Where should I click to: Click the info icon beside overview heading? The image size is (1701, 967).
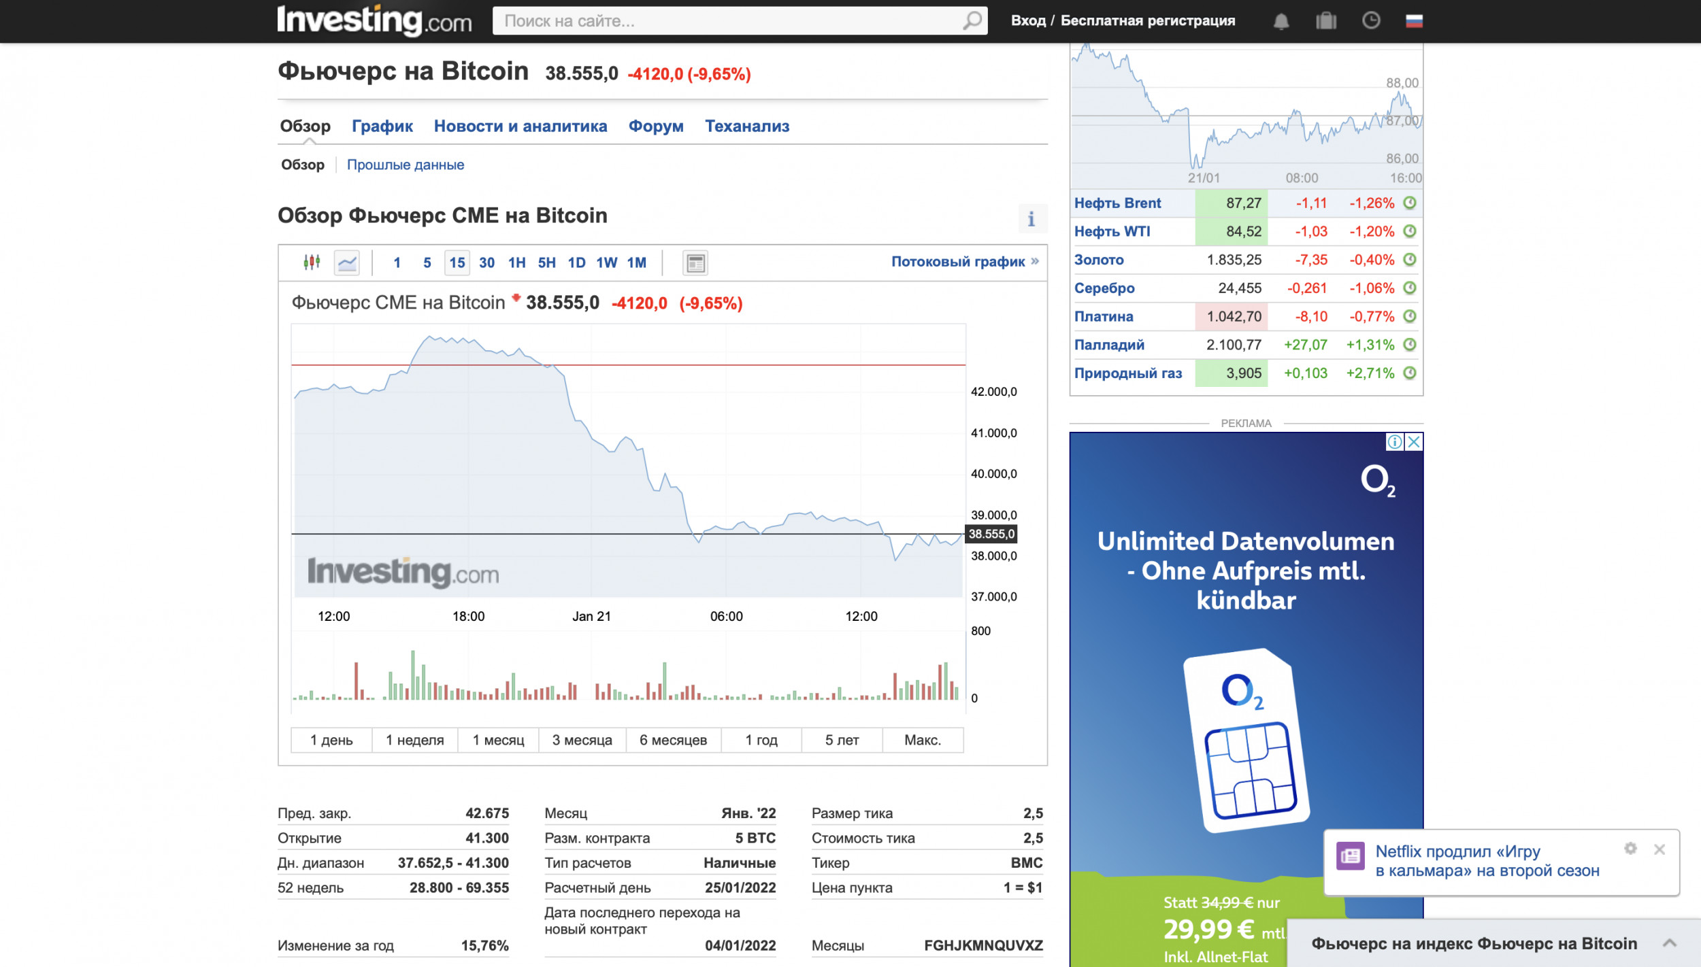click(1031, 219)
